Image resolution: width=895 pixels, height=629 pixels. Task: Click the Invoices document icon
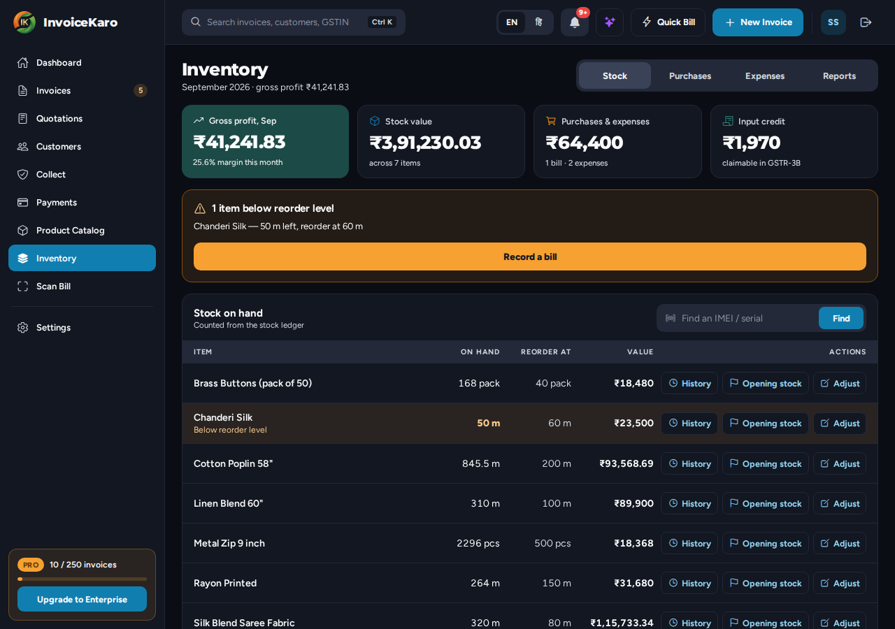[23, 91]
